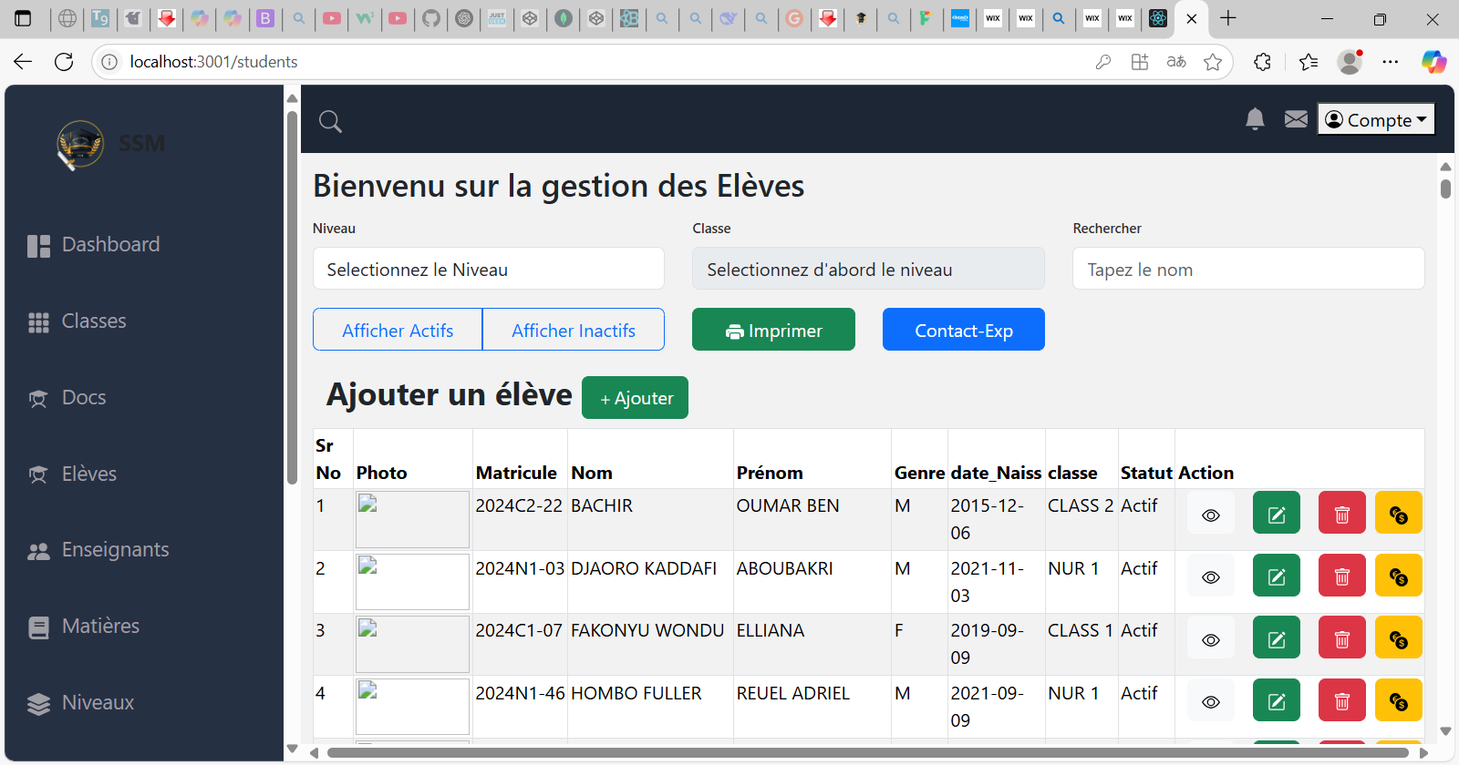Open the Edge Copilot icon
This screenshot has height=765, width=1459.
tap(1433, 62)
